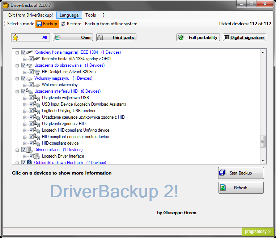The width and height of the screenshot is (276, 238).
Task: Uncheck HP Deskjet Ink Advant K209a-z checkbox
Action: coord(31,72)
